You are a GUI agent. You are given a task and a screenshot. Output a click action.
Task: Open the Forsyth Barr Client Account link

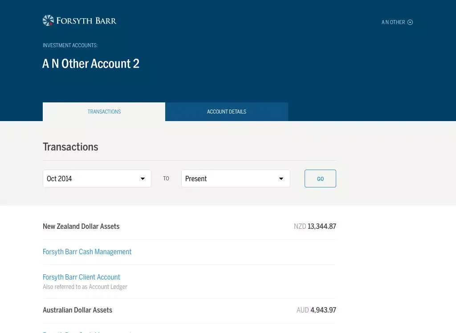click(81, 277)
